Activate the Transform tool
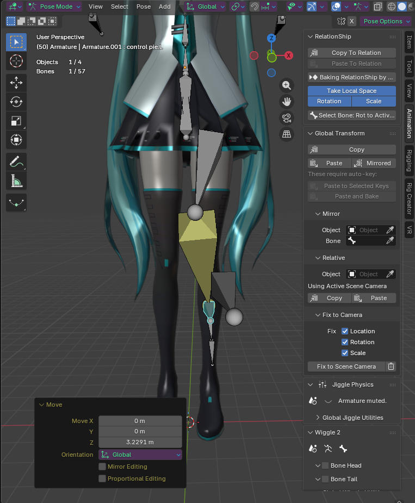This screenshot has height=503, width=415. [x=16, y=140]
